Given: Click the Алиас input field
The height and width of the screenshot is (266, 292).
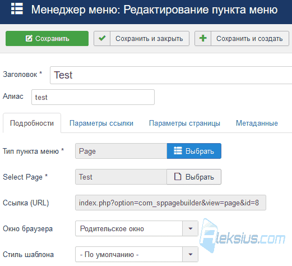Looking at the screenshot, I should (93, 97).
